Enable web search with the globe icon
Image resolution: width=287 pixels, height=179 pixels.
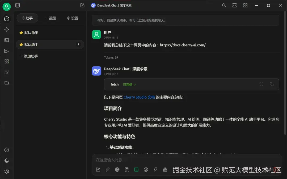tap(117, 169)
